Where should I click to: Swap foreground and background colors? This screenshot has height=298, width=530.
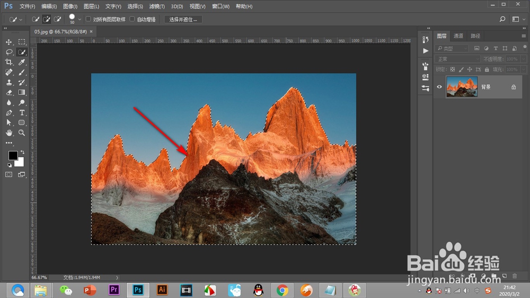22,152
